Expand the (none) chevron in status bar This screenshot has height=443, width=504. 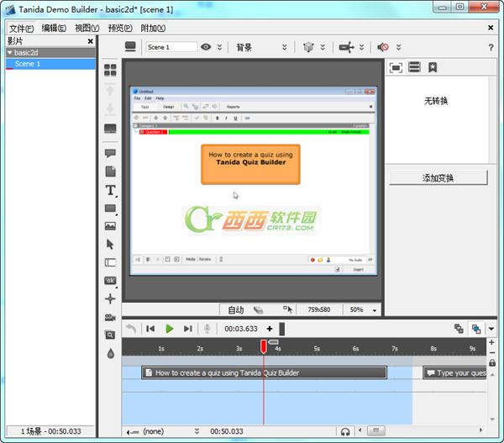[x=197, y=431]
